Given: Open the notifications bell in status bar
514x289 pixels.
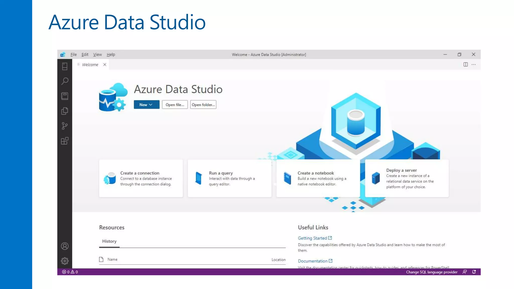Looking at the screenshot, I should (x=474, y=272).
